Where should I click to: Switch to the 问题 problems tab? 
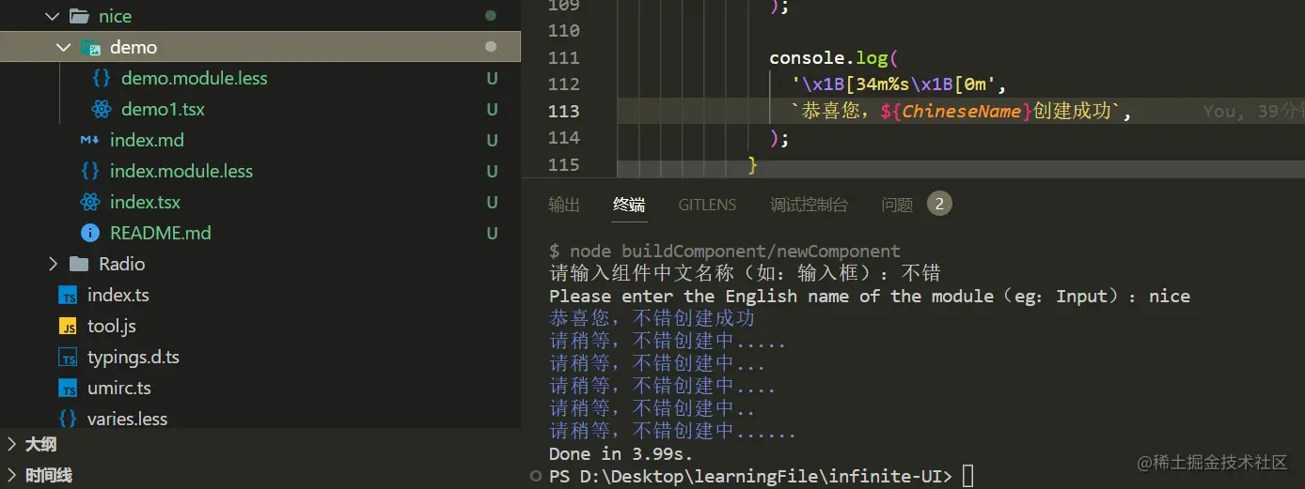pyautogui.click(x=897, y=205)
